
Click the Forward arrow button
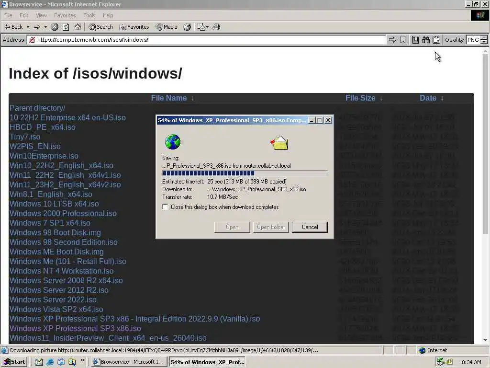click(x=36, y=27)
